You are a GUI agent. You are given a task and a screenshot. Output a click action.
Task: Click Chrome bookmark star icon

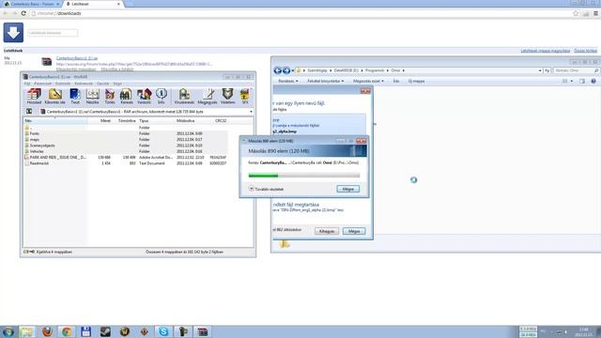[576, 13]
